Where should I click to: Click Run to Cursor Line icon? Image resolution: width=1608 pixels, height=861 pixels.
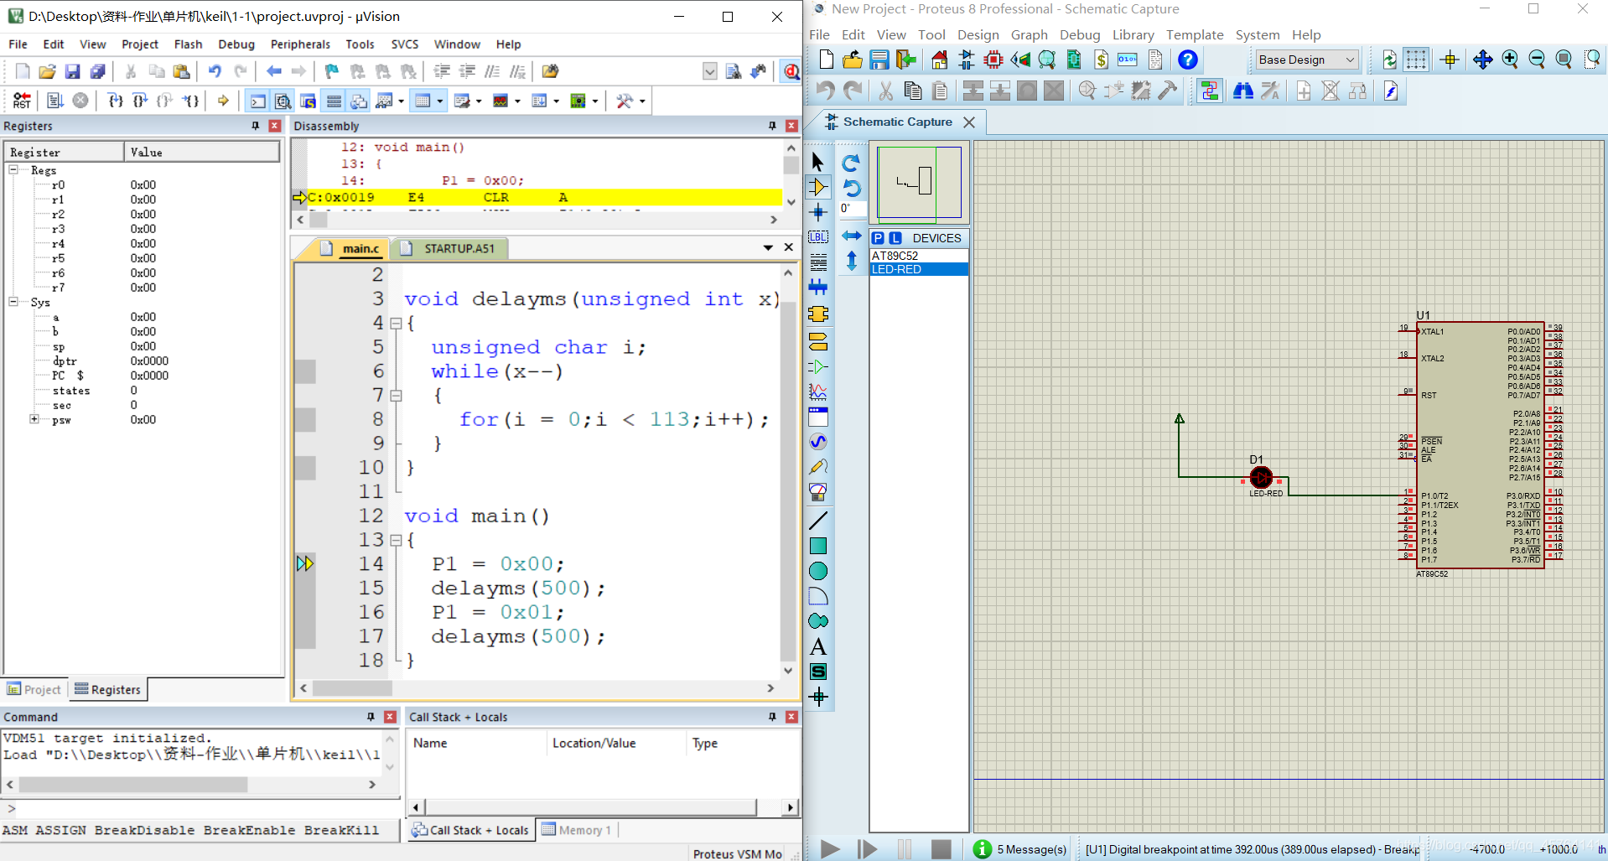click(x=191, y=101)
